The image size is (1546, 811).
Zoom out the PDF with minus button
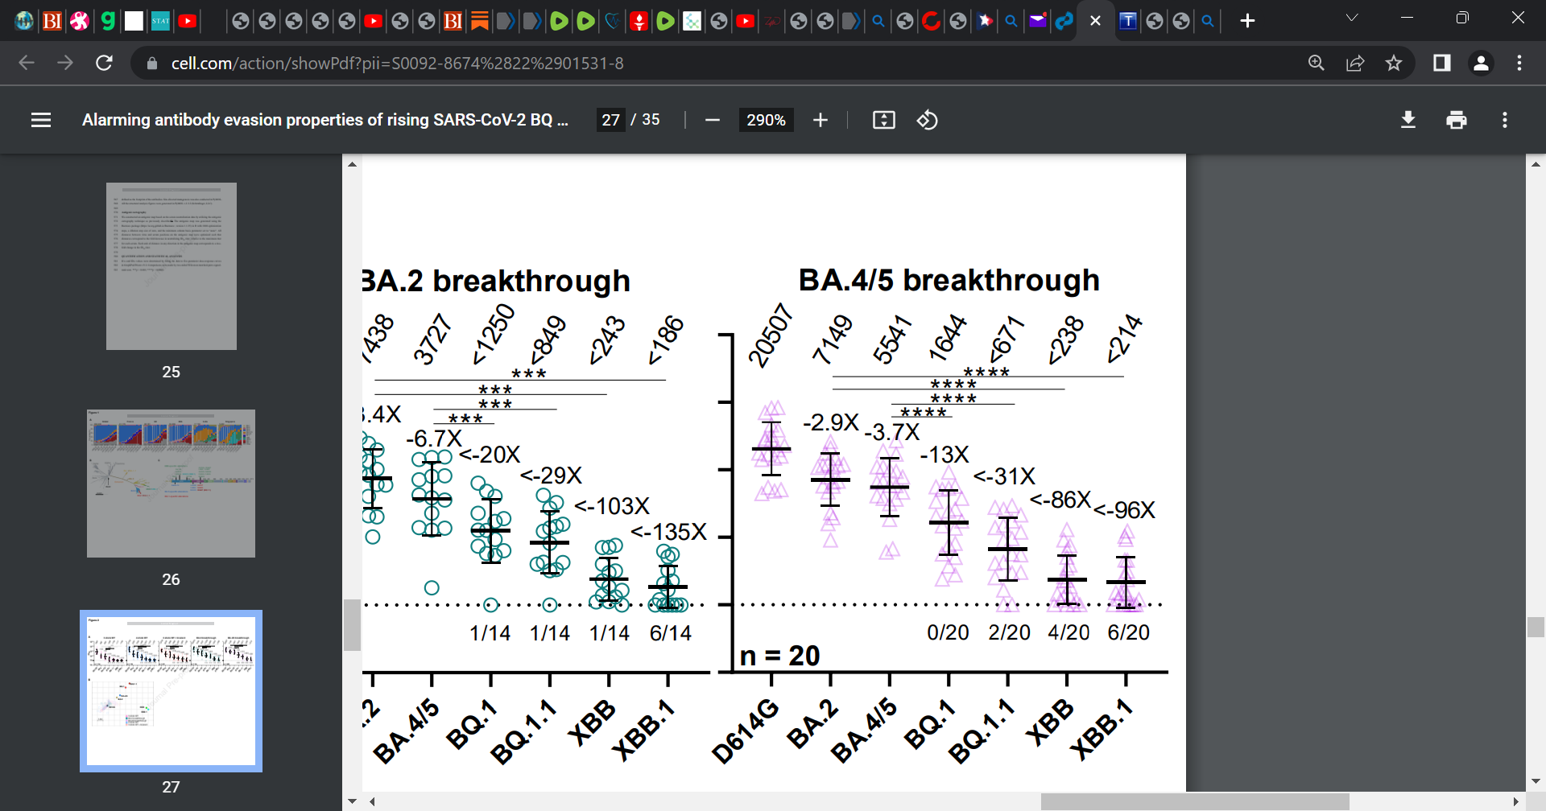point(712,120)
